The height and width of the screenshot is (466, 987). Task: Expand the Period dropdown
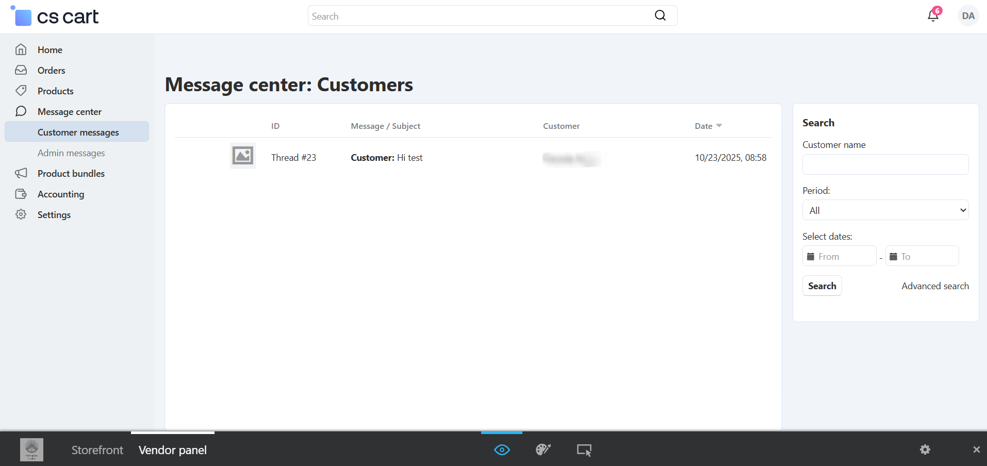[x=885, y=210]
